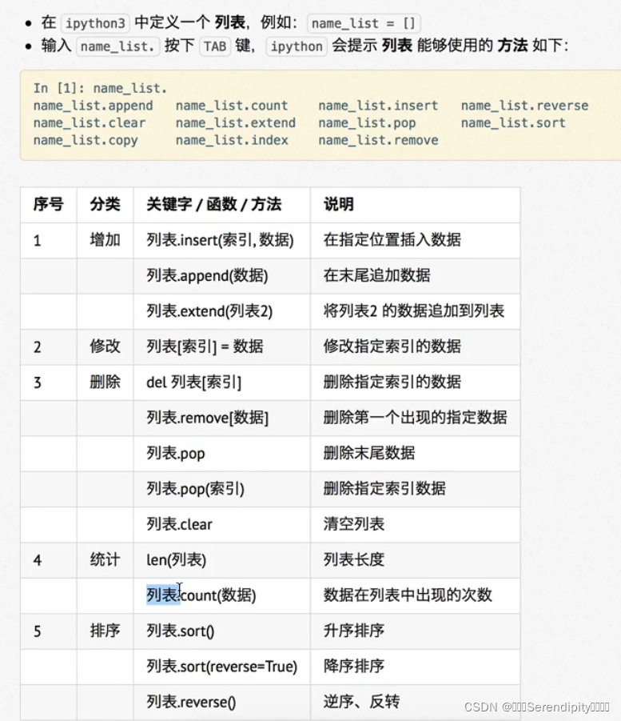Select 'name_list.count' in code block
Viewport: 621px width, 721px height.
232,106
